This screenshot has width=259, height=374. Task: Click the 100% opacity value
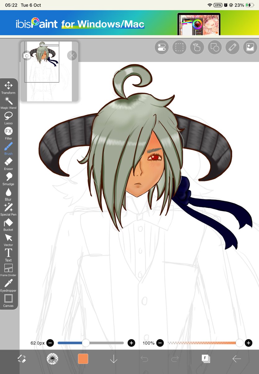[148, 343]
